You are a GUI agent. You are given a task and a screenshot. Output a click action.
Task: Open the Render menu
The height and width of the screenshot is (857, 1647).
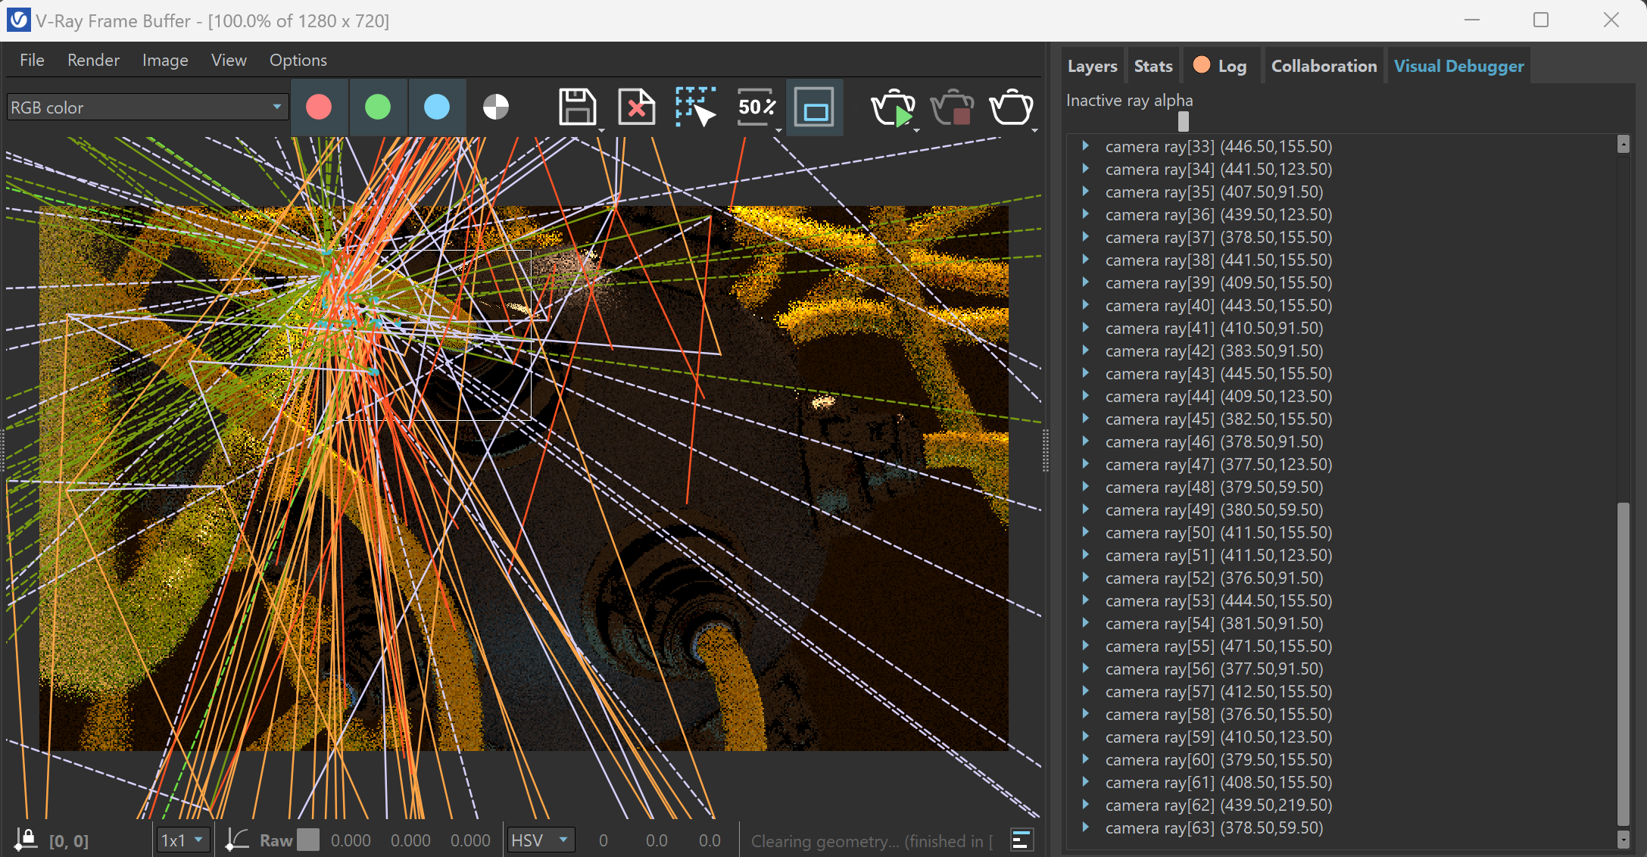pos(93,61)
